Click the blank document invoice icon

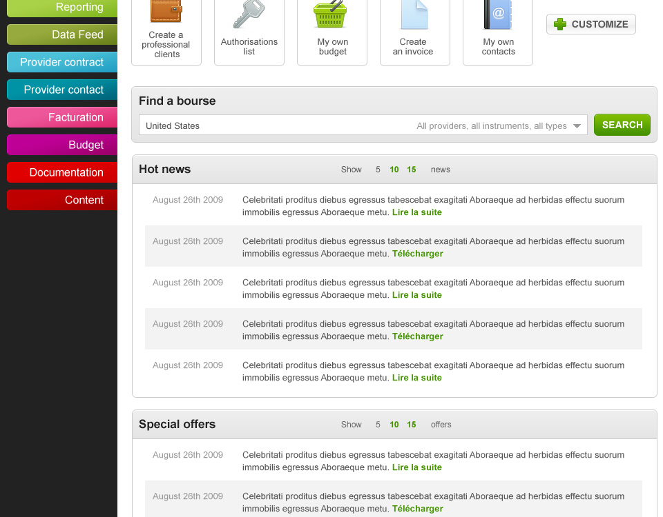(x=414, y=14)
